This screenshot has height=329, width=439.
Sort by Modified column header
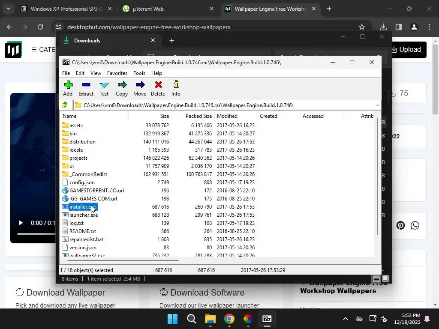pyautogui.click(x=236, y=116)
